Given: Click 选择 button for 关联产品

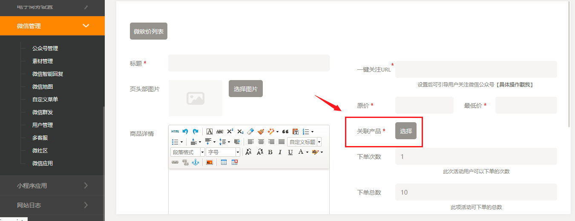Looking at the screenshot, I should [405, 131].
